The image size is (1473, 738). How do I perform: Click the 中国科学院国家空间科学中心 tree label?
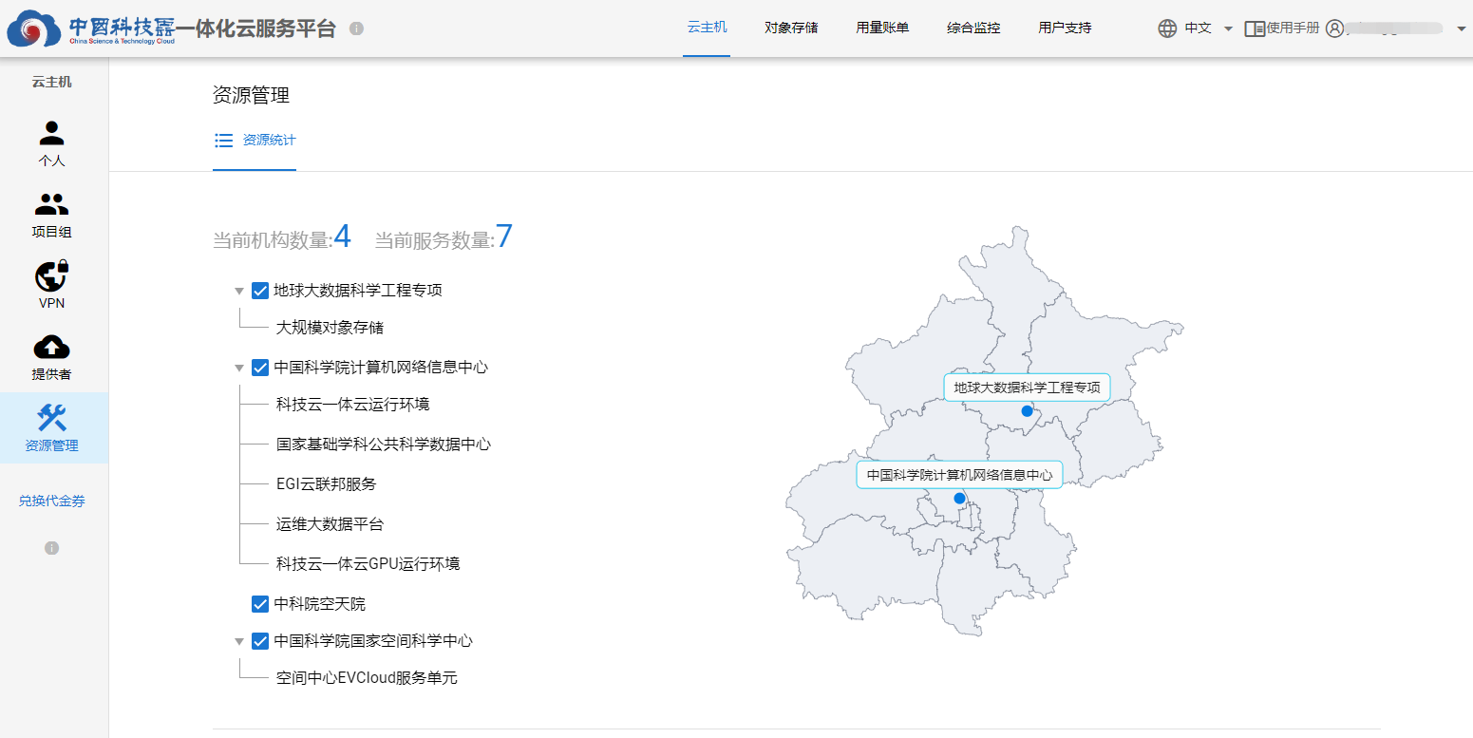click(373, 641)
